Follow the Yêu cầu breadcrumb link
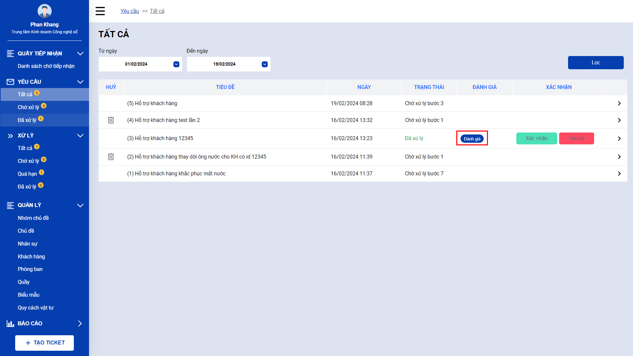This screenshot has width=633, height=356. (130, 11)
